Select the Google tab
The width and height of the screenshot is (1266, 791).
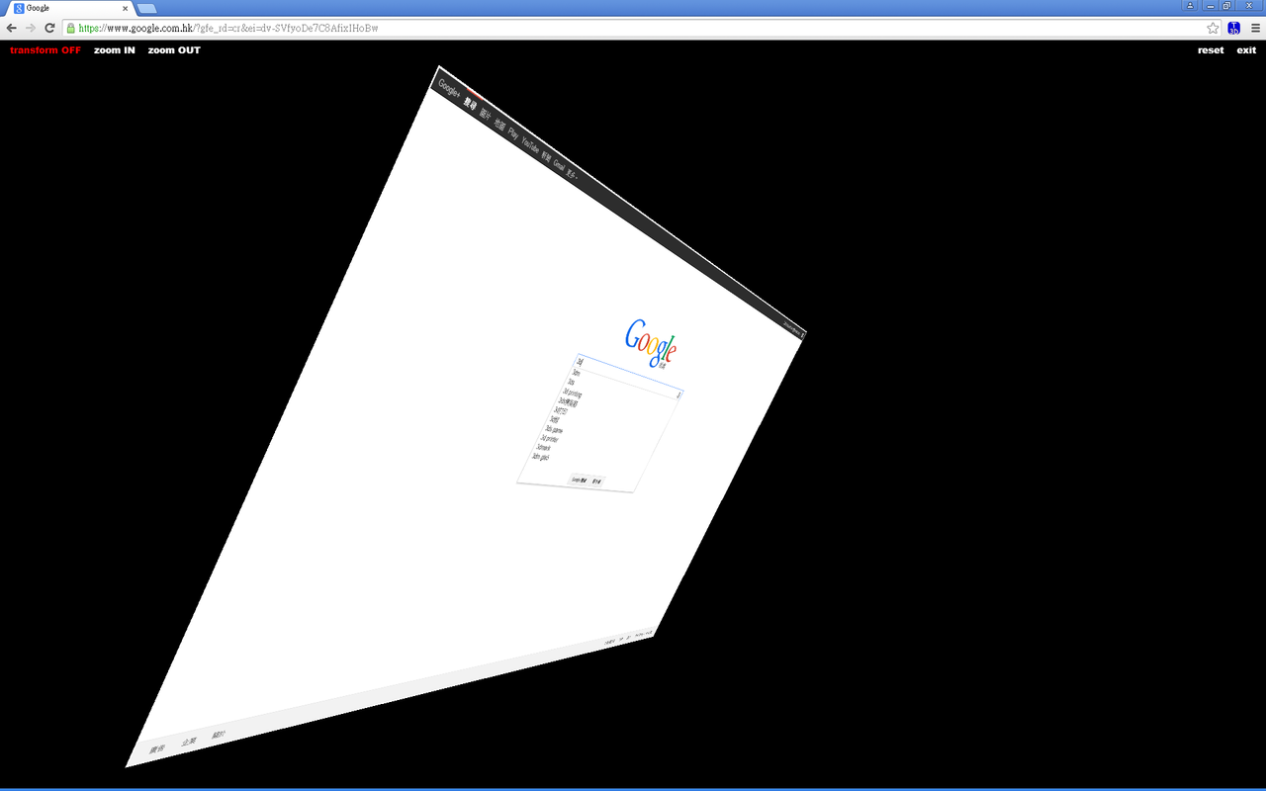click(x=69, y=8)
